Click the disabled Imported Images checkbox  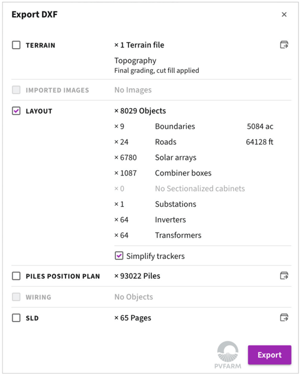(16, 90)
